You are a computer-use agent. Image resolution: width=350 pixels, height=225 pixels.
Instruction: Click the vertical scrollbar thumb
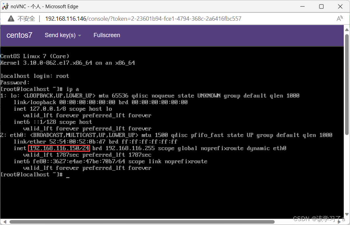coord(347,84)
